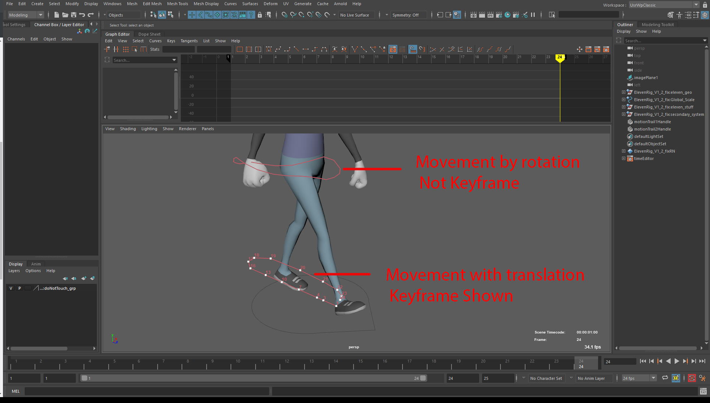
Task: Toggle V visibility of doNotTouch_grp layer
Action: pyautogui.click(x=11, y=288)
